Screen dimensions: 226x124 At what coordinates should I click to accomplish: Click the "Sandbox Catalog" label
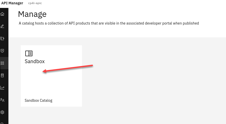pyautogui.click(x=39, y=100)
